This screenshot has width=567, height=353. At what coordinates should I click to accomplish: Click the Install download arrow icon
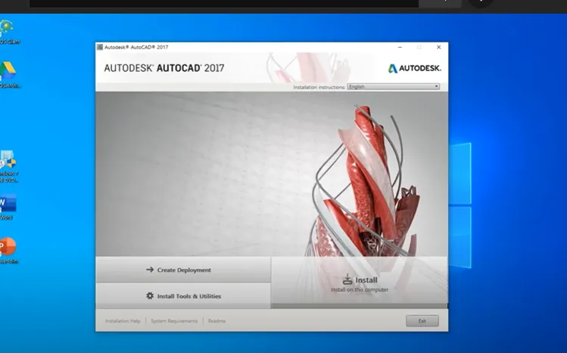coord(347,280)
